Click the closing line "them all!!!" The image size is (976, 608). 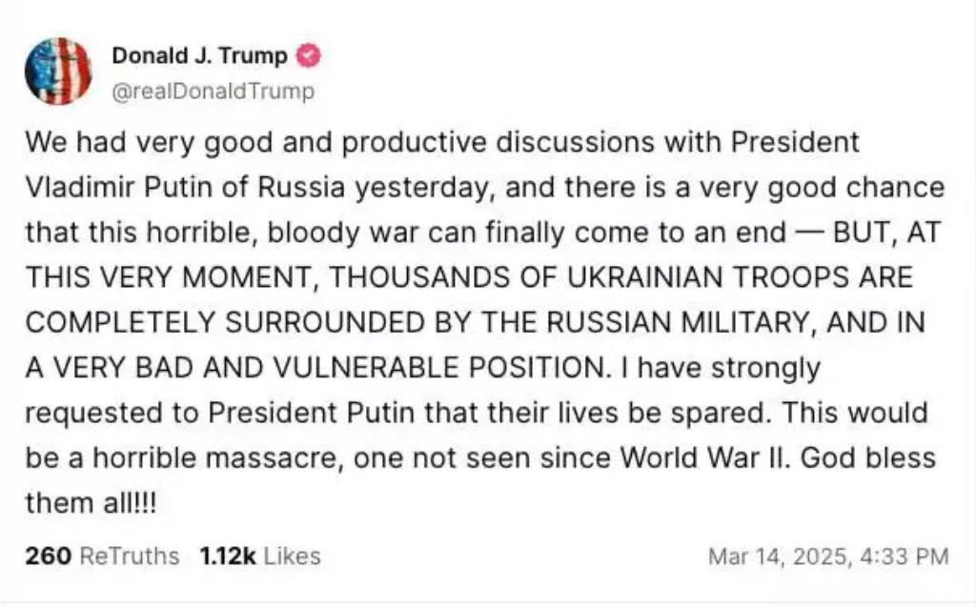pos(91,503)
